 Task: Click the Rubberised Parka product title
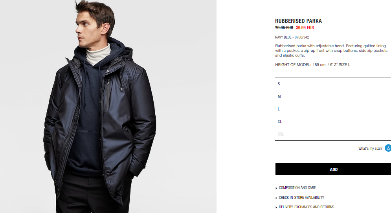[x=298, y=21]
